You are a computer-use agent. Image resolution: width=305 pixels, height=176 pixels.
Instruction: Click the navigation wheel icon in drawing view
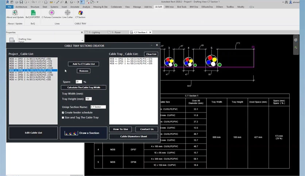[x=296, y=40]
